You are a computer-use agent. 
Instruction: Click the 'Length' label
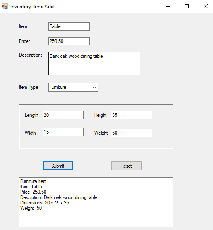31,115
